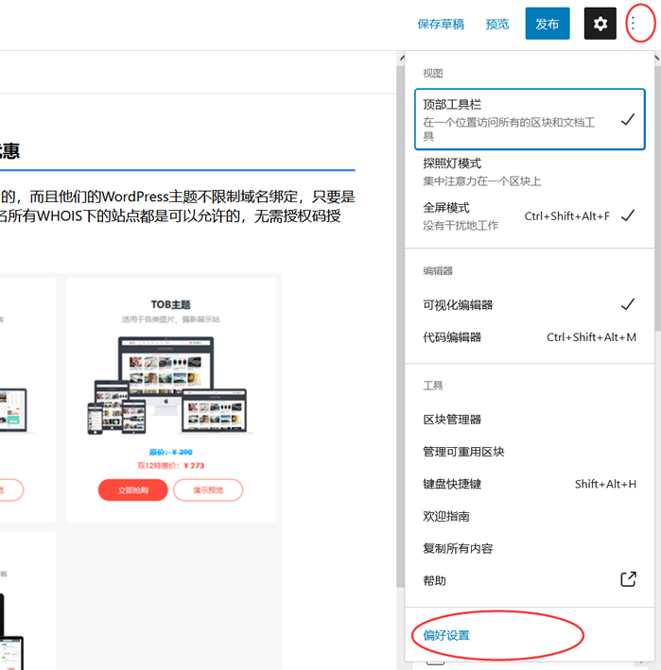The height and width of the screenshot is (670, 661).
Task: Click red 立即抢购 button under TOB主题
Action: click(133, 490)
